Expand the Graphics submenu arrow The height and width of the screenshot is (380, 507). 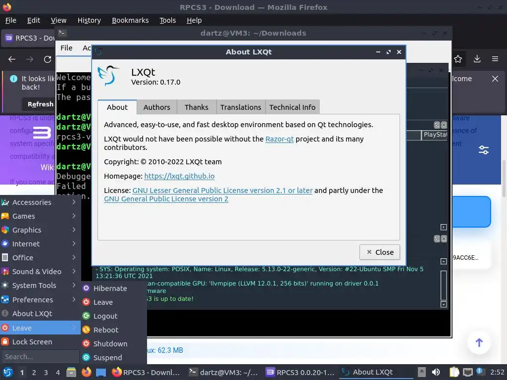click(74, 230)
